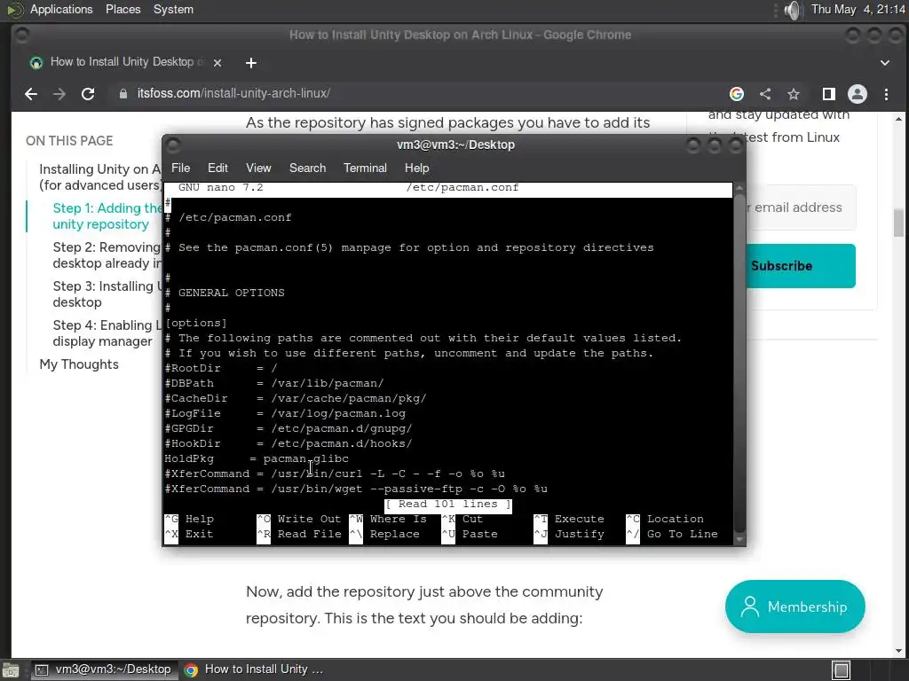Click the Read 101 lines status message
This screenshot has width=909, height=681.
pyautogui.click(x=447, y=505)
